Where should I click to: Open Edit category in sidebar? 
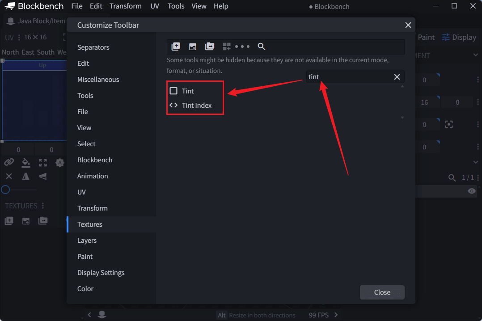pyautogui.click(x=112, y=63)
